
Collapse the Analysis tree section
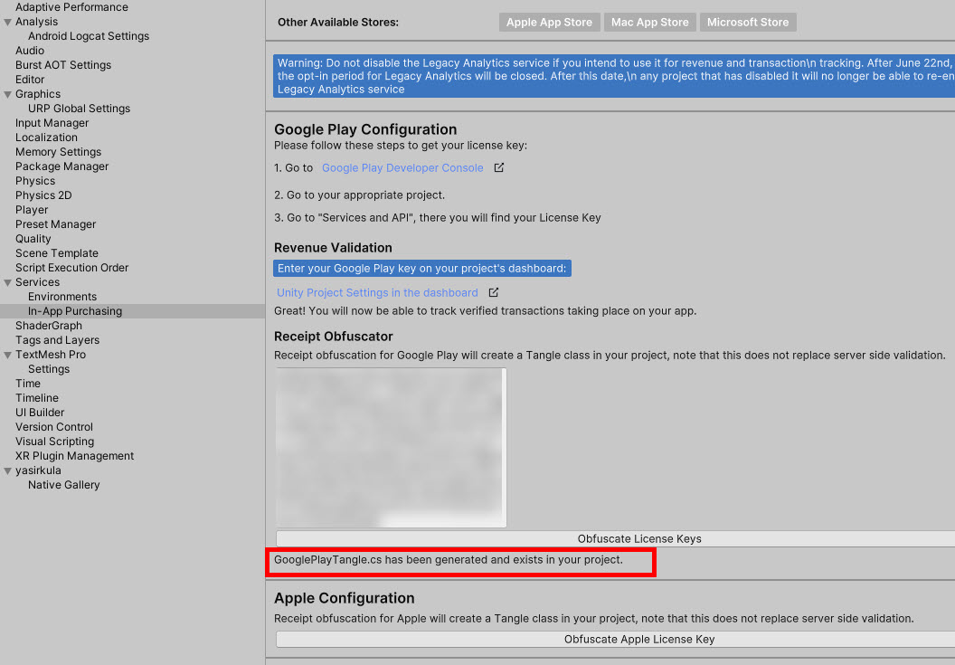[x=8, y=22]
